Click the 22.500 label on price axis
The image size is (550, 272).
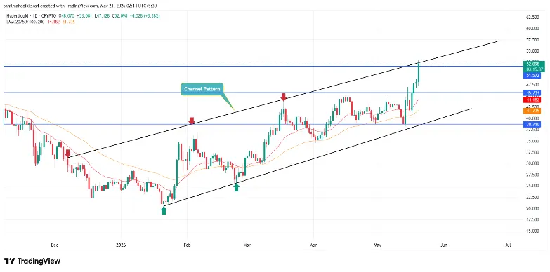(x=533, y=197)
